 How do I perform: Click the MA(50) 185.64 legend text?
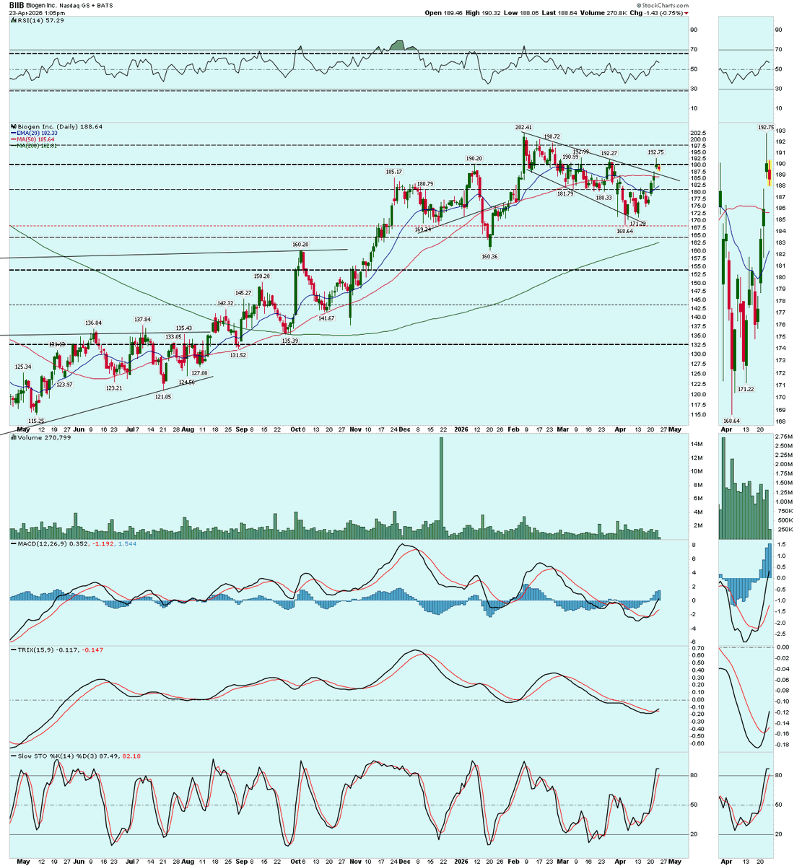coord(35,139)
